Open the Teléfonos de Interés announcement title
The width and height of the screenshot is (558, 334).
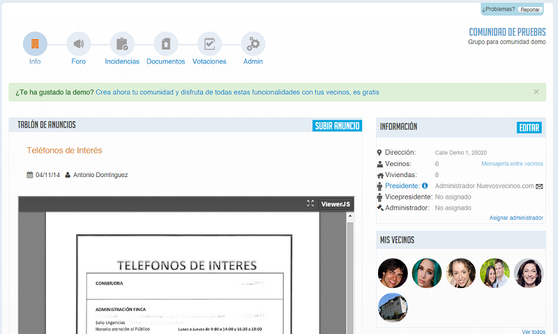(x=64, y=150)
